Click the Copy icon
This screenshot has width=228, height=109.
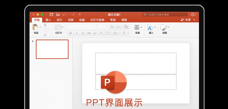click(x=45, y=30)
